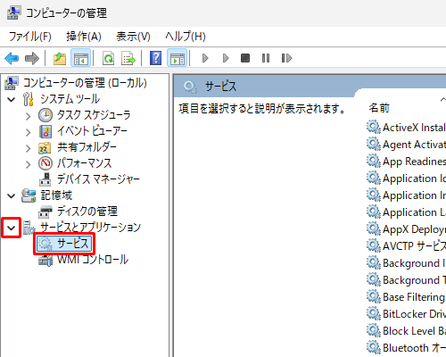Image resolution: width=446 pixels, height=357 pixels.
Task: Select the Bluetooth オーディオ service row
Action: [406, 348]
